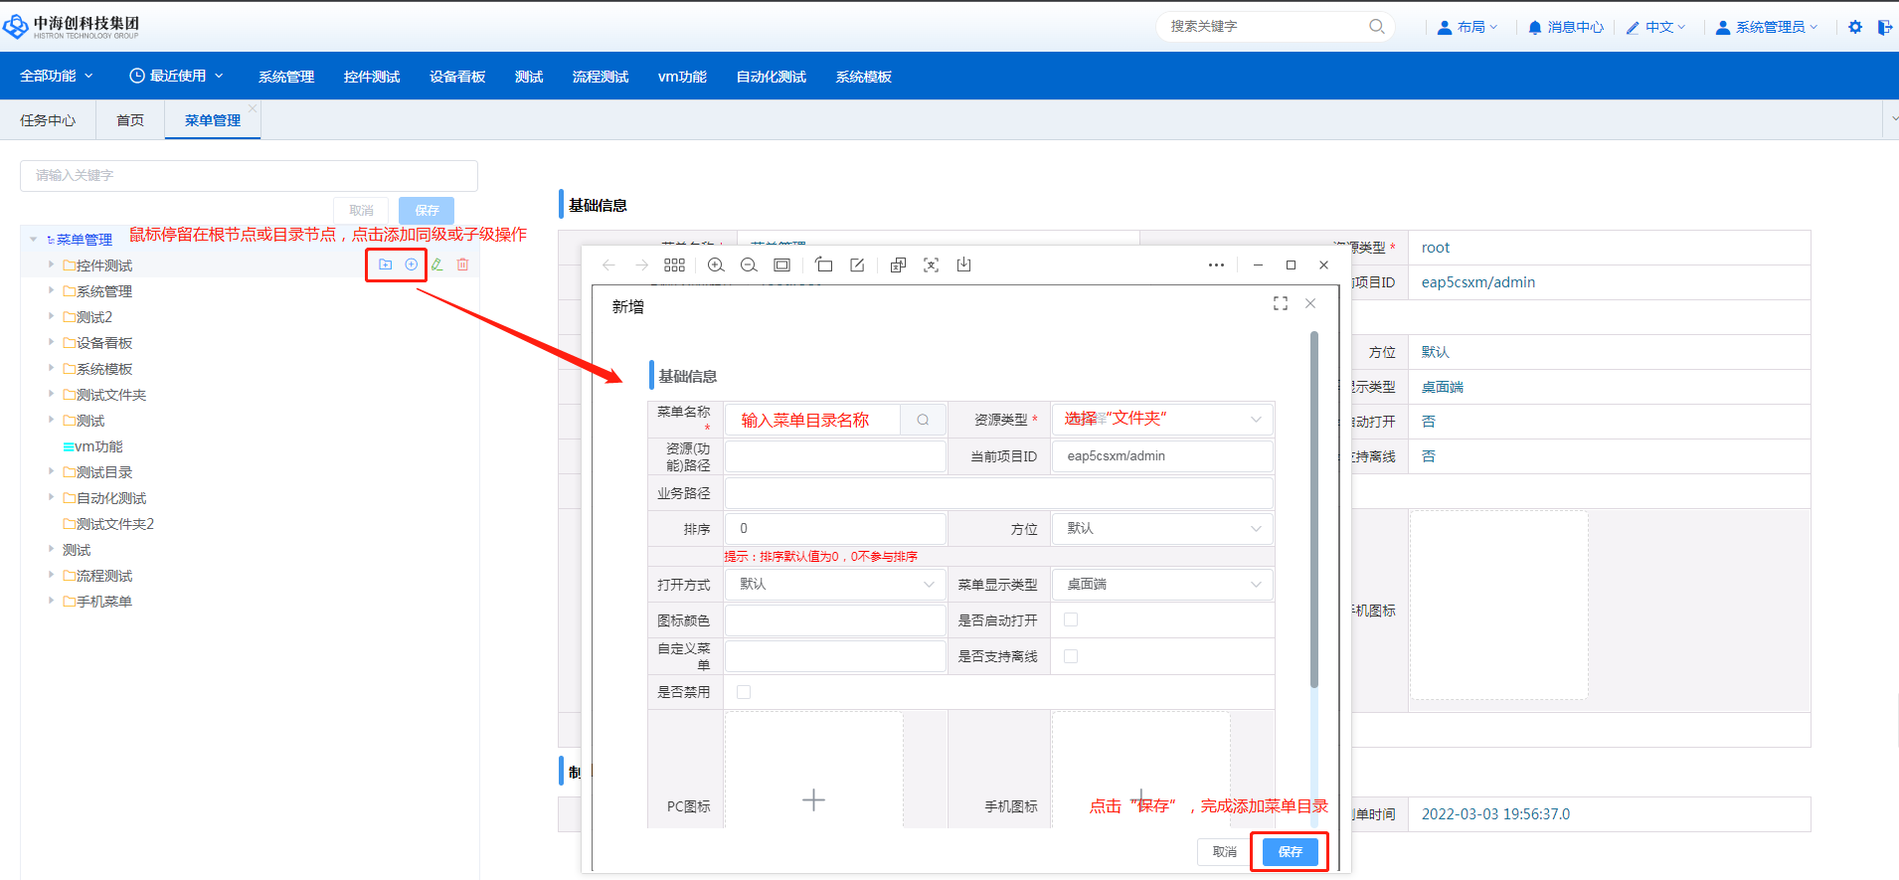Open the 设备看板 menu in blue navbar
The width and height of the screenshot is (1899, 880).
[457, 77]
